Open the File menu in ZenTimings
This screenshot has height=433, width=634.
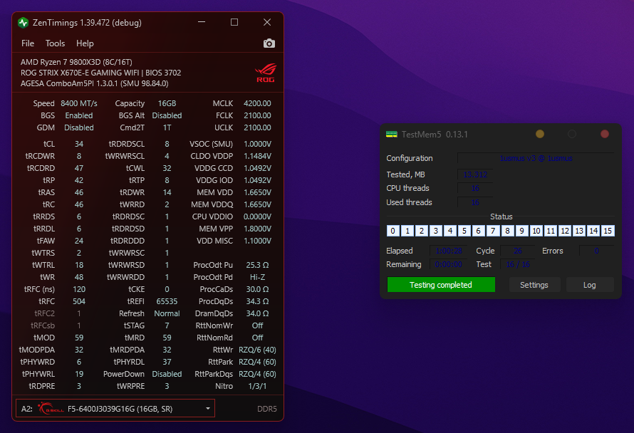pyautogui.click(x=28, y=43)
